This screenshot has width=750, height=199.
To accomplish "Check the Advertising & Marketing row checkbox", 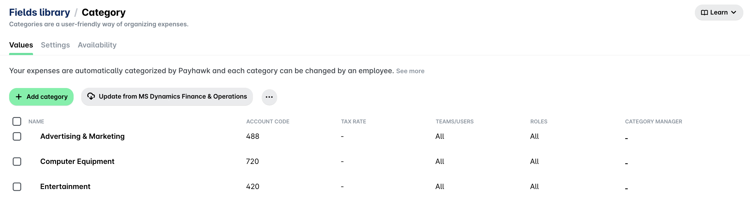I will click(x=17, y=136).
